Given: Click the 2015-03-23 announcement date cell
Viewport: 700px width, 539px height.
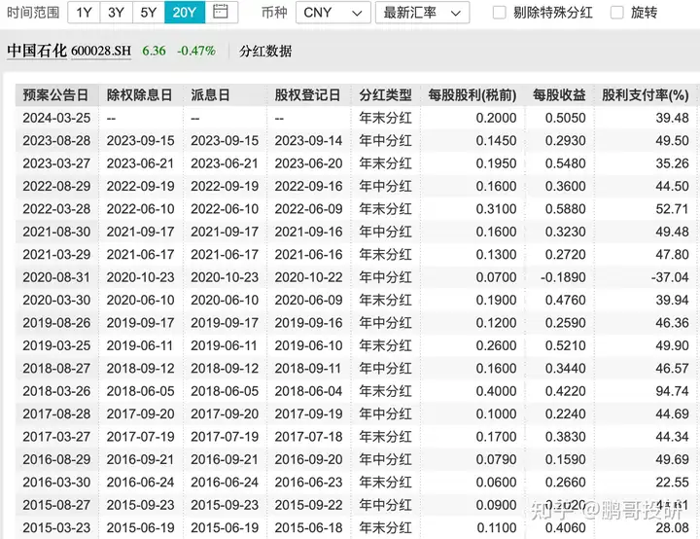Looking at the screenshot, I should 56,528.
